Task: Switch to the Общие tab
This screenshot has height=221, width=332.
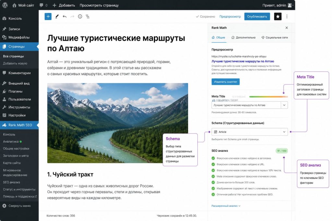Action: [x=218, y=38]
